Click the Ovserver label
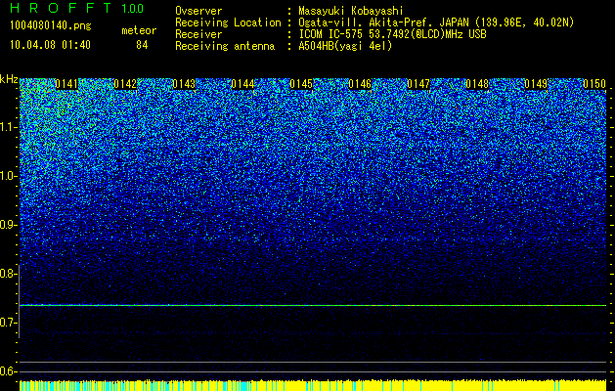The image size is (615, 391). (198, 11)
